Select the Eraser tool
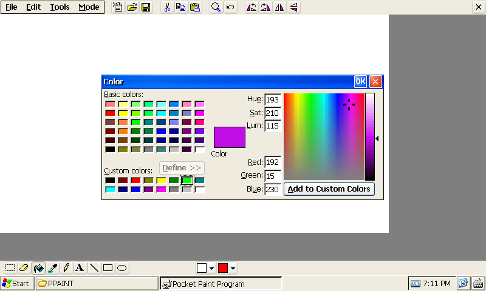 [24, 268]
